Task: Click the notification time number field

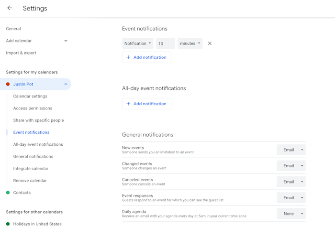Action: point(165,43)
